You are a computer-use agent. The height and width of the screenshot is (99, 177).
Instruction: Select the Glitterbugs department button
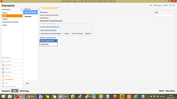[x=24, y=91]
